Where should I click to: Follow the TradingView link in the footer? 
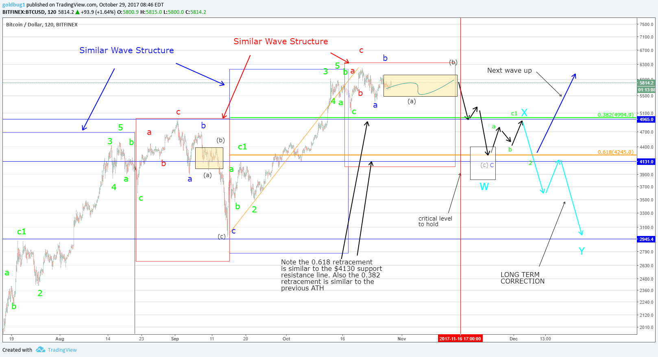(x=62, y=350)
